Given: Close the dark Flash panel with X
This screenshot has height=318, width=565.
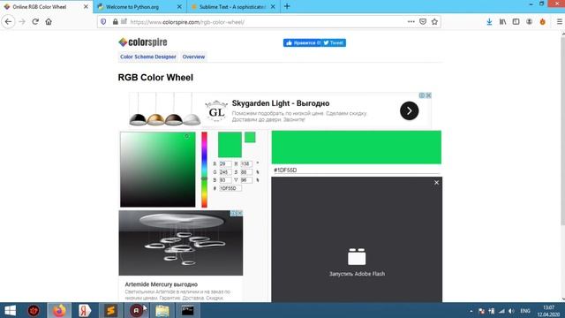Looking at the screenshot, I should tap(436, 183).
